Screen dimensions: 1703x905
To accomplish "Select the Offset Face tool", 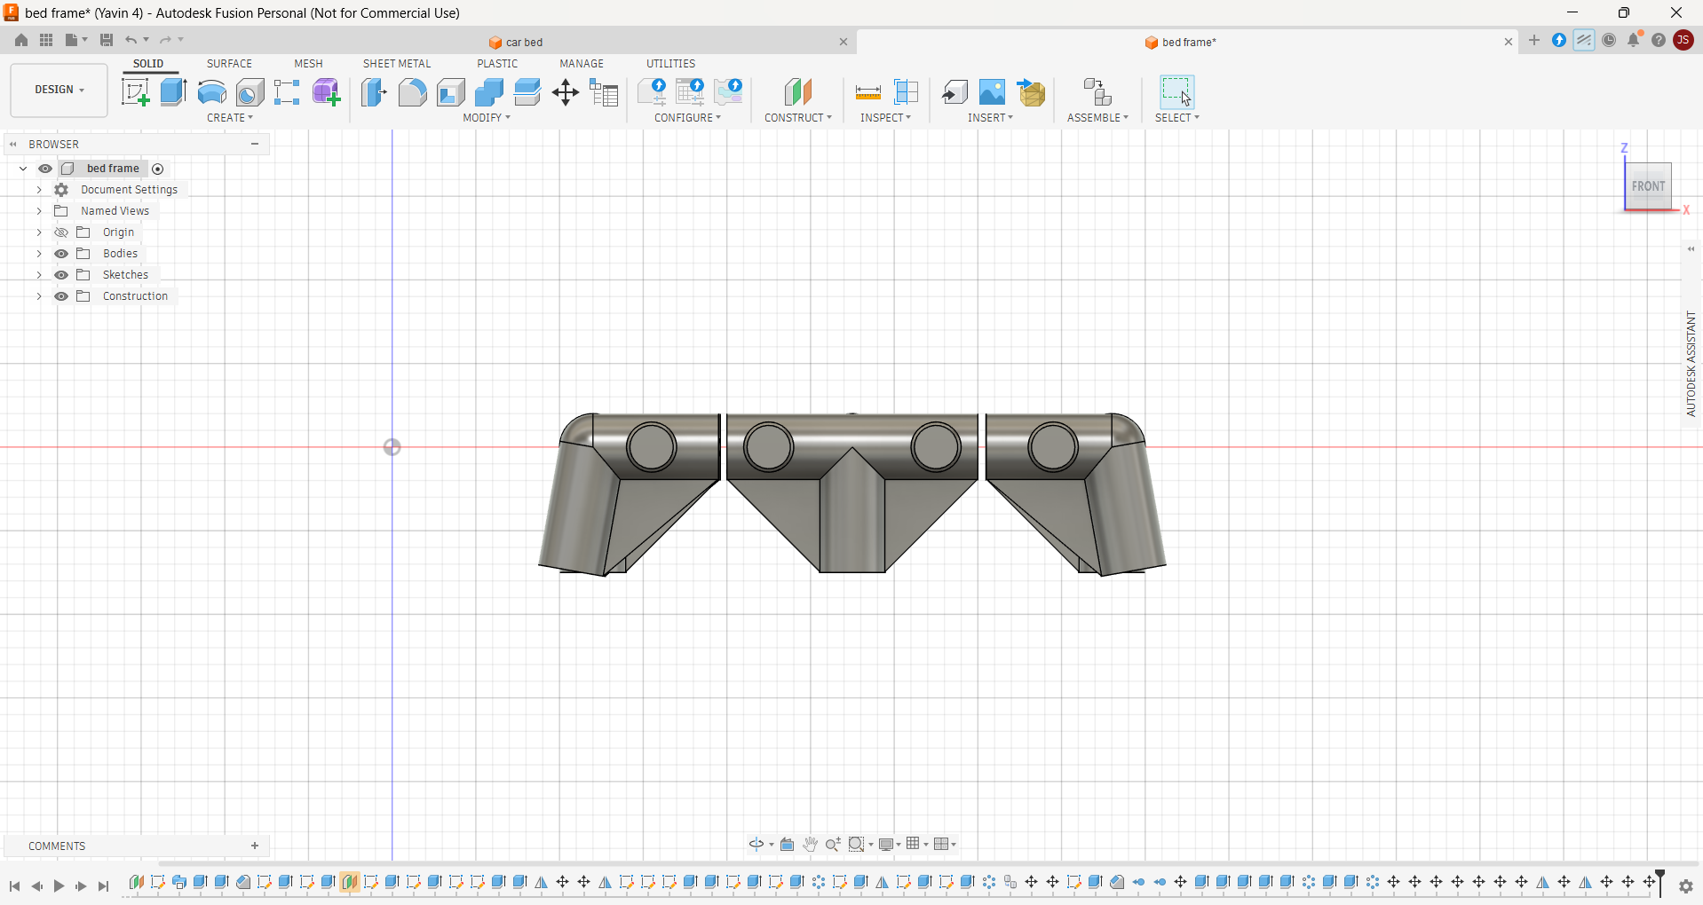I will pos(527,92).
